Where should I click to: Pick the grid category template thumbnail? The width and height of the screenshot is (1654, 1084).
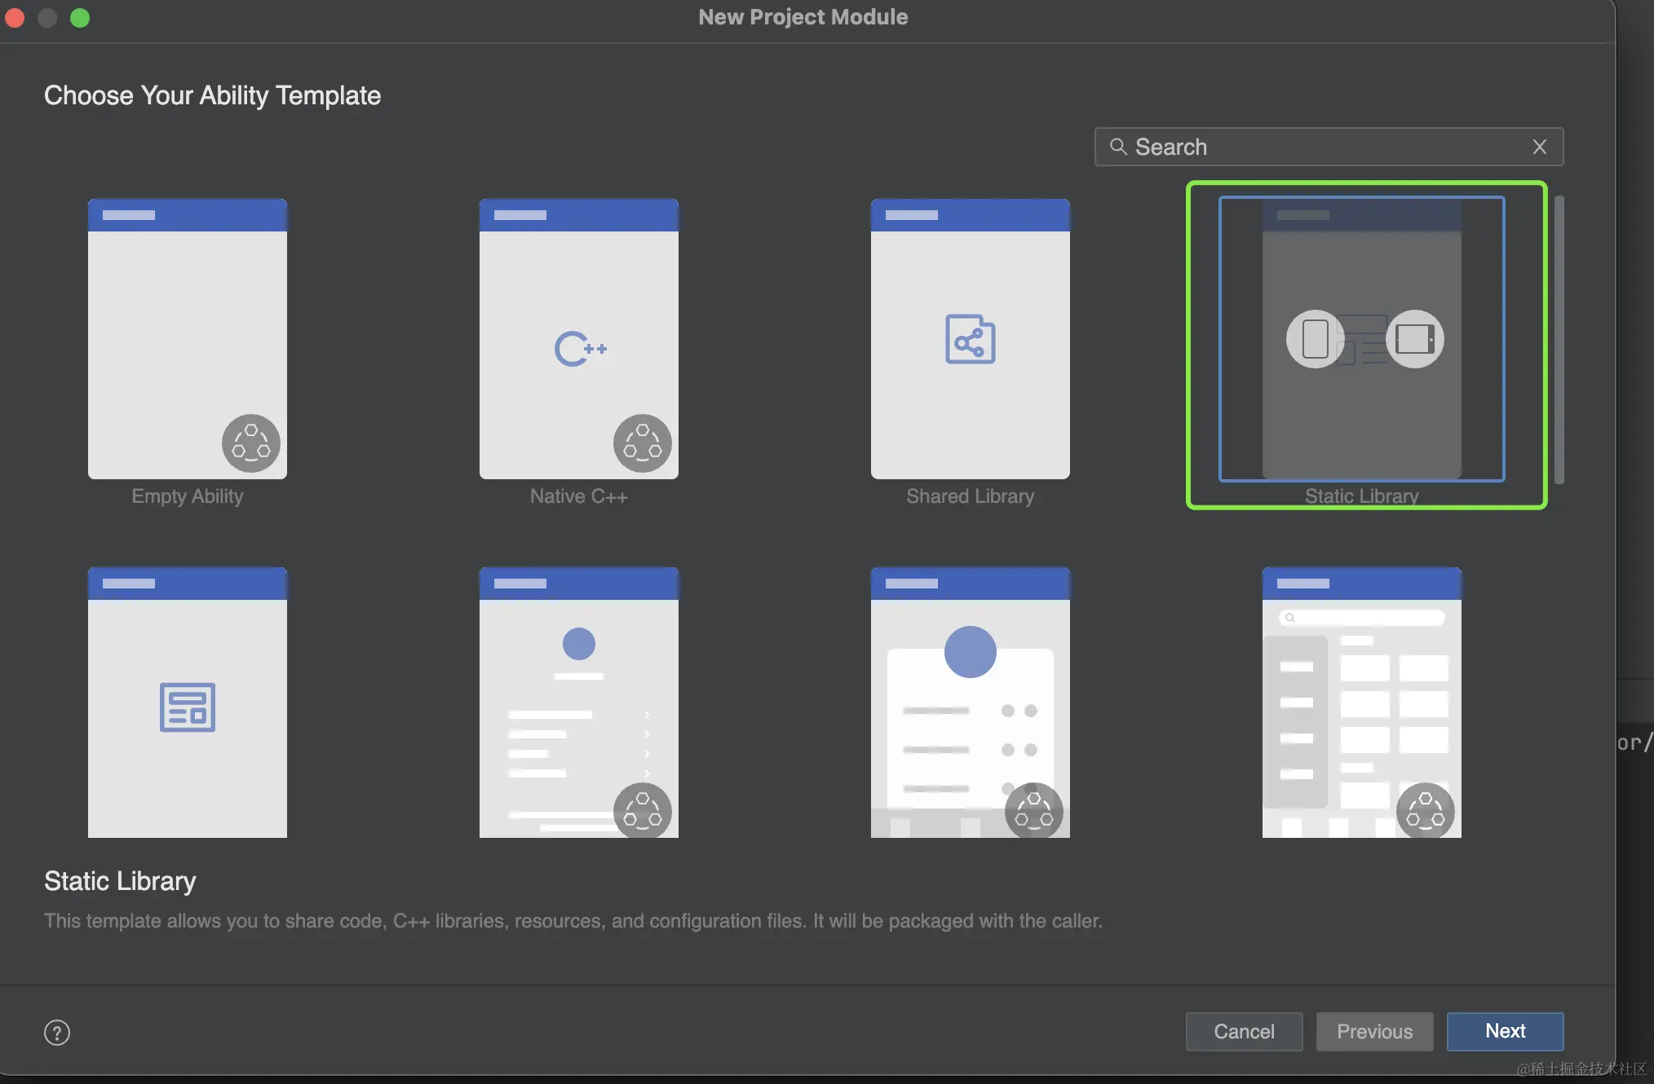(x=1361, y=702)
